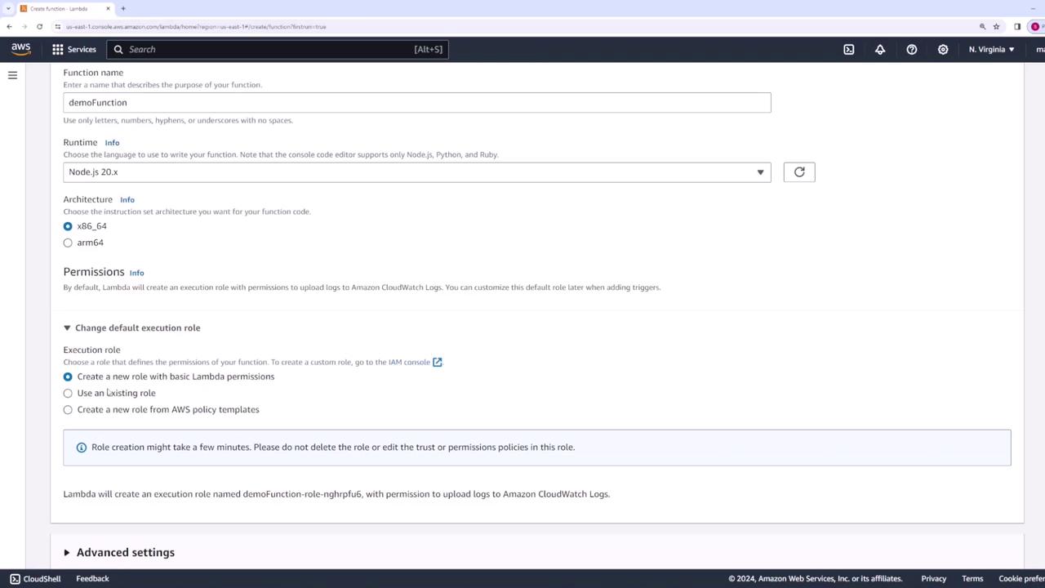The height and width of the screenshot is (588, 1045).
Task: Open the IAM console external link icon
Action: point(438,362)
